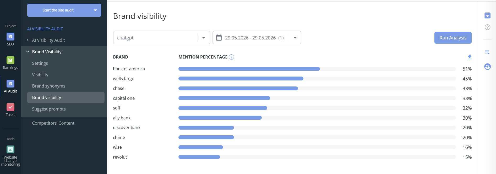The height and width of the screenshot is (174, 496).
Task: Click the Run Analysis button
Action: (453, 38)
